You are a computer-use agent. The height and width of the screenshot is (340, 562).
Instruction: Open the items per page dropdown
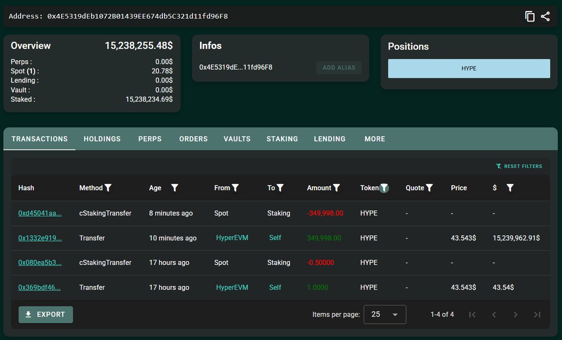tap(385, 315)
